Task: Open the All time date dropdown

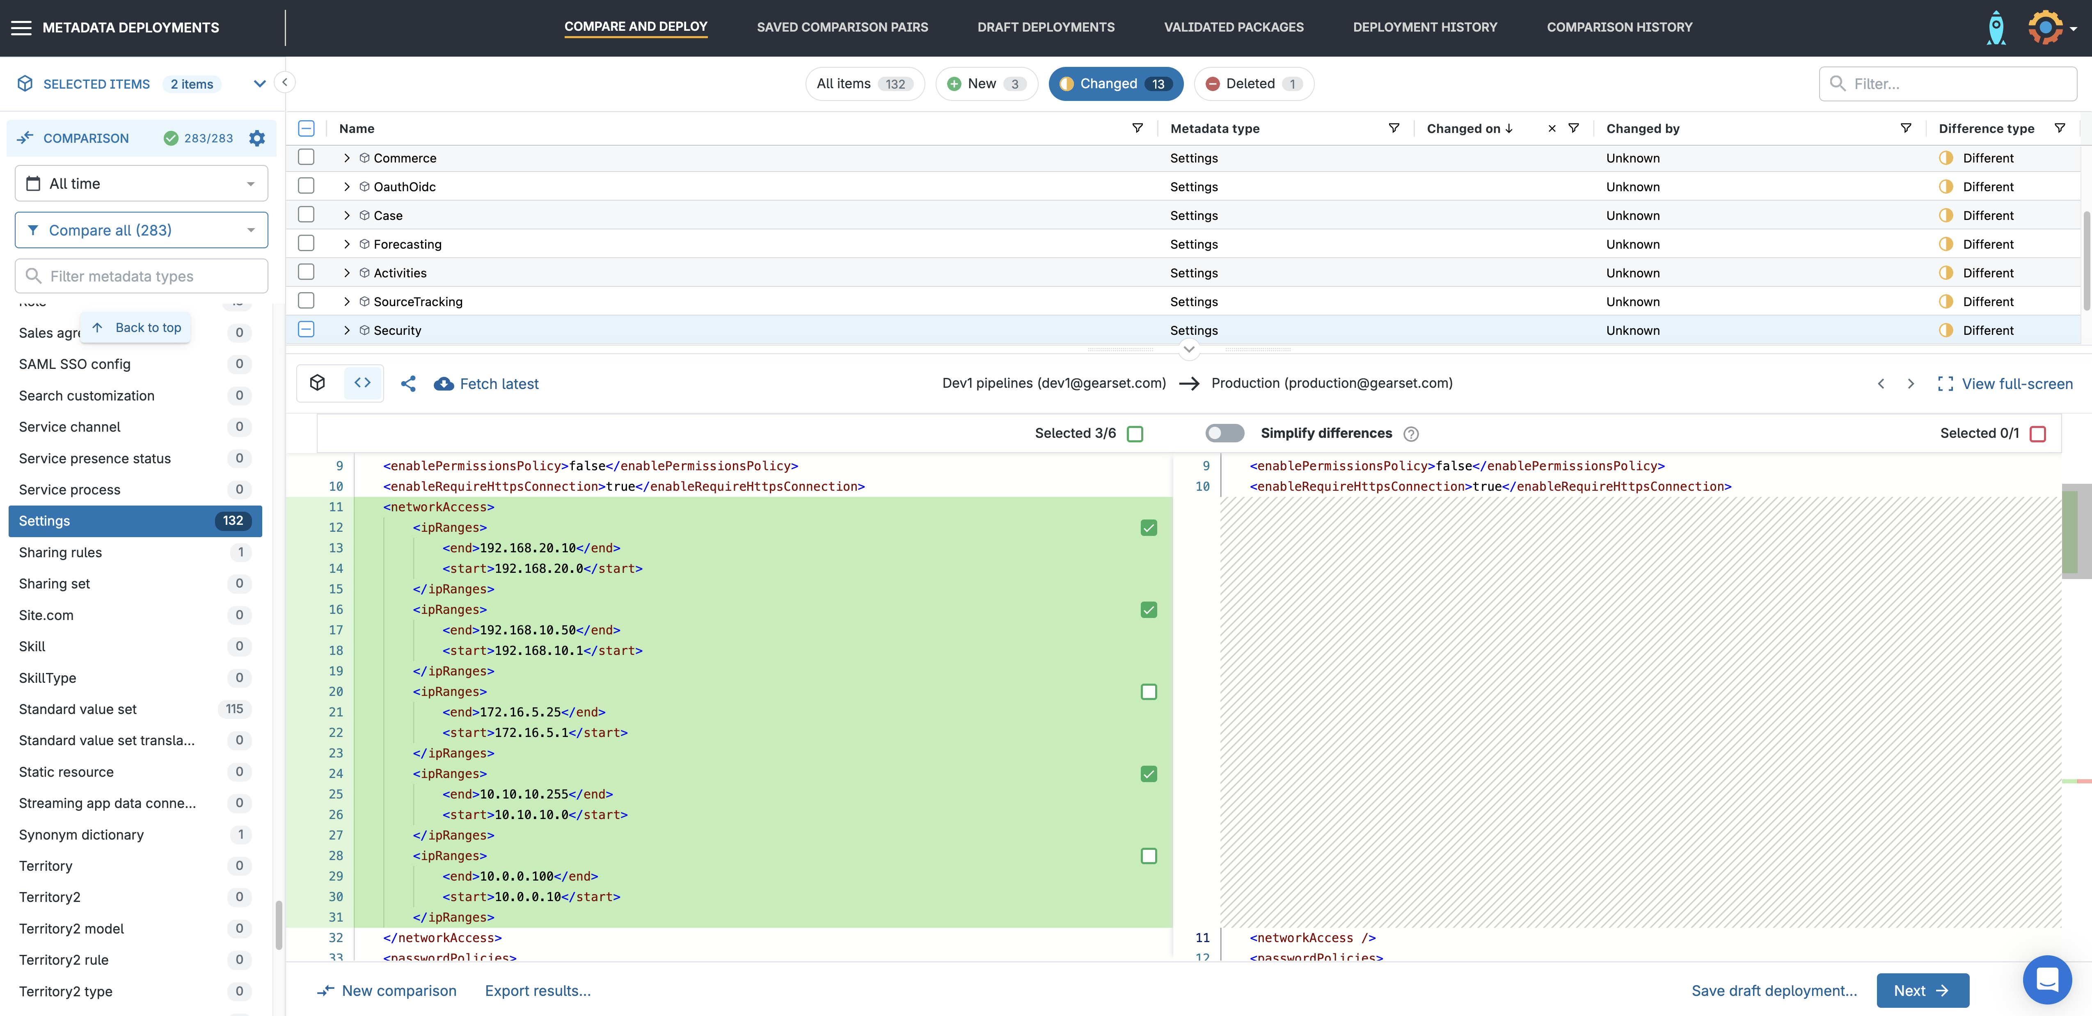Action: pyautogui.click(x=141, y=183)
